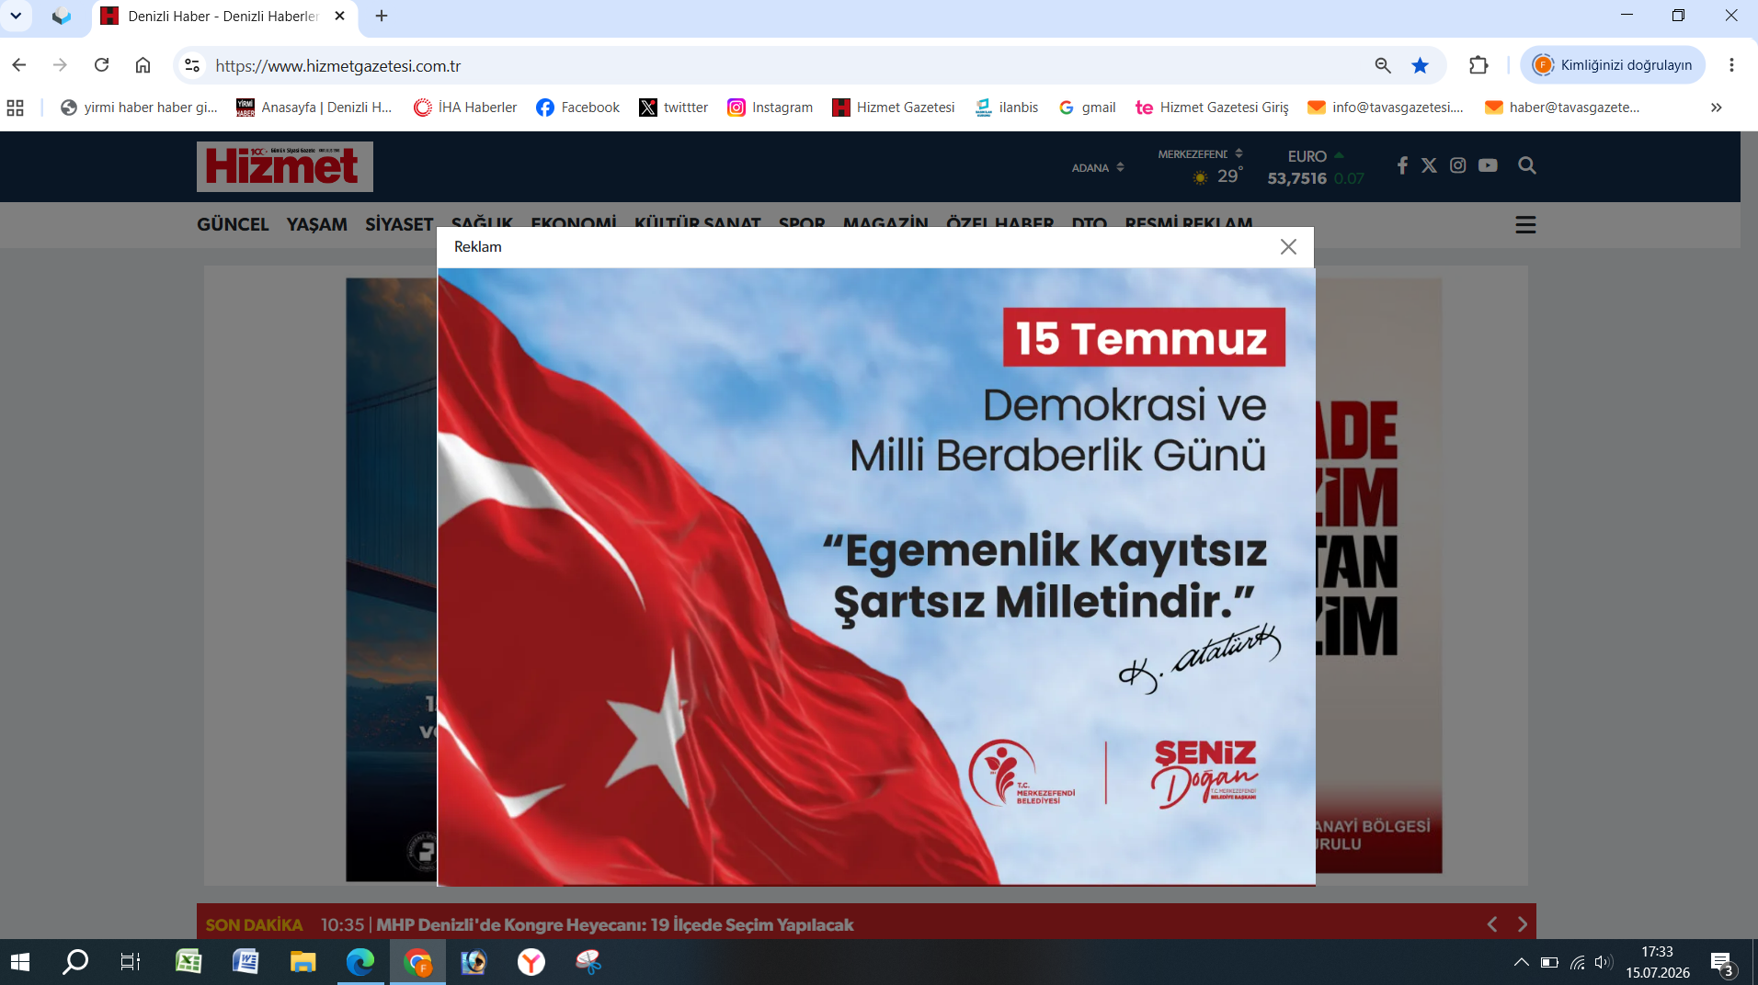Click the Hizmet newspaper logo

(285, 166)
